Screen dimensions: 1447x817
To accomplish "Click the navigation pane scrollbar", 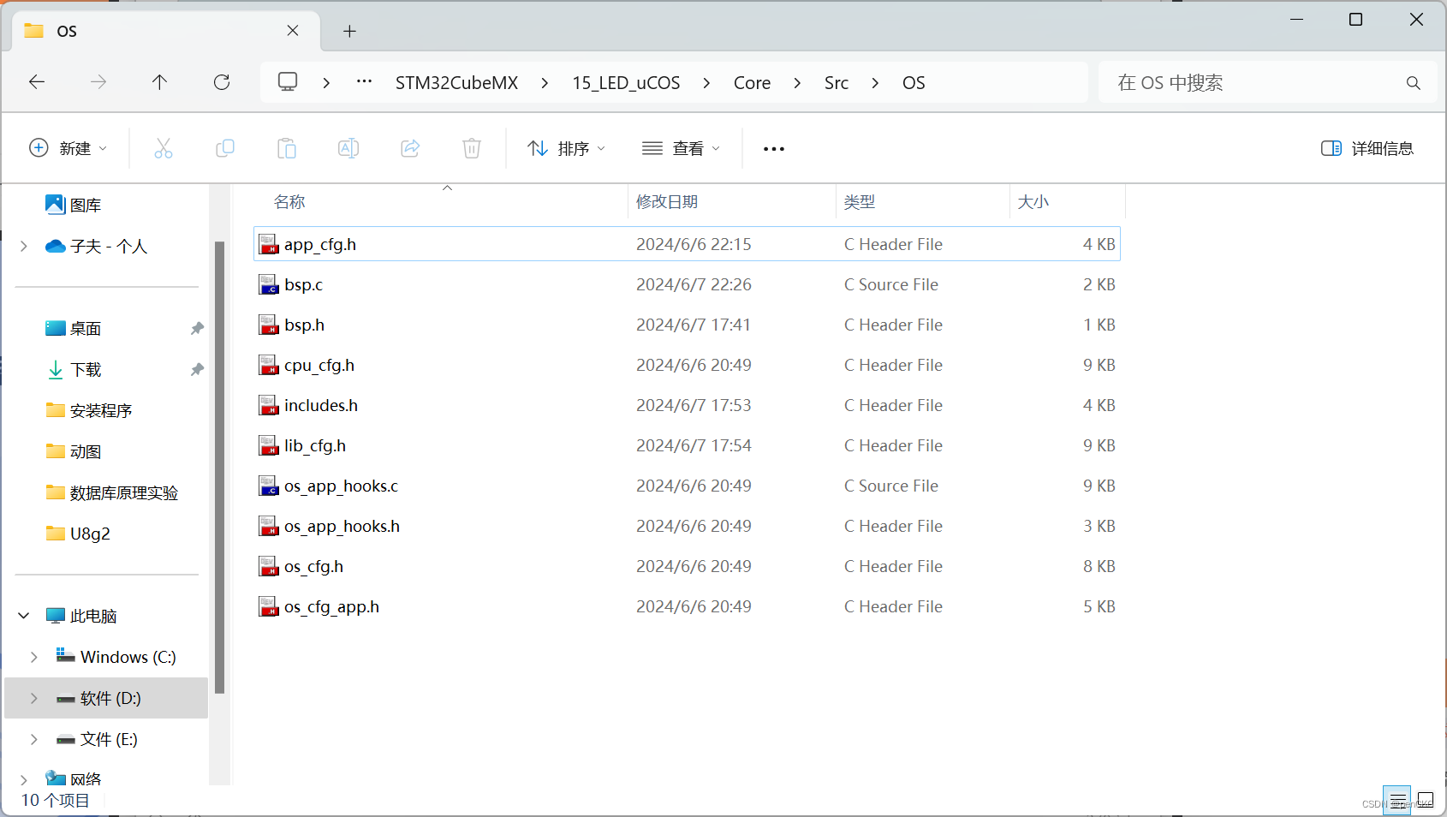I will [x=220, y=467].
